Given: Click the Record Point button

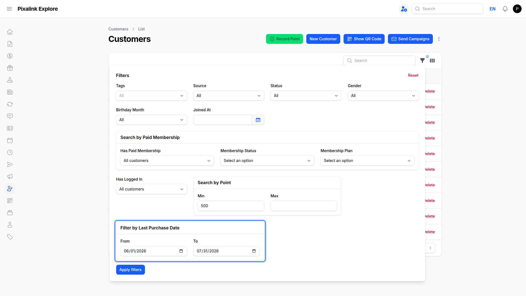Looking at the screenshot, I should point(284,39).
